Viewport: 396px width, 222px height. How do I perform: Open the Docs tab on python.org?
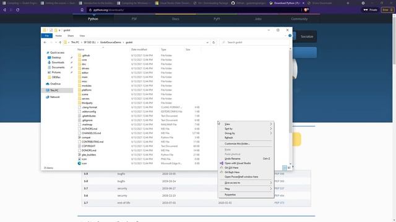pos(176,19)
